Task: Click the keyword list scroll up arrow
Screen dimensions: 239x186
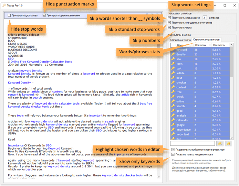Action: tap(231, 45)
